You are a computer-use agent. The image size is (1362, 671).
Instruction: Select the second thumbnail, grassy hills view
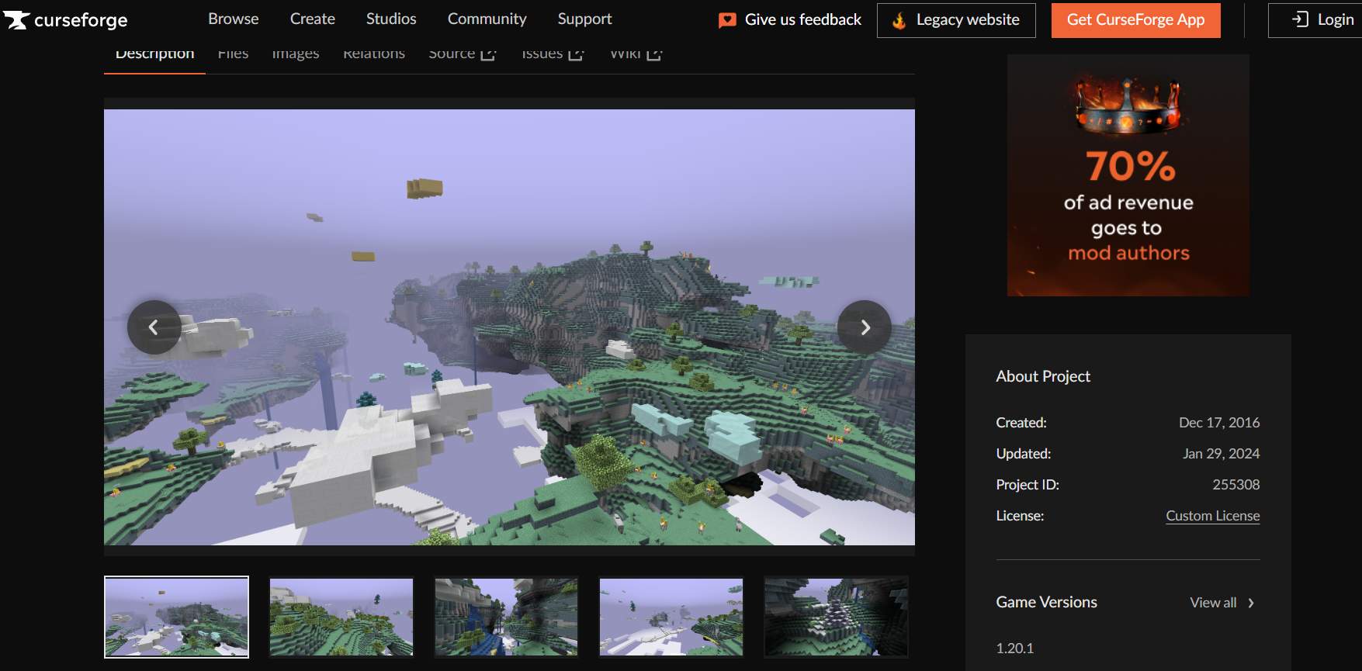click(x=341, y=617)
